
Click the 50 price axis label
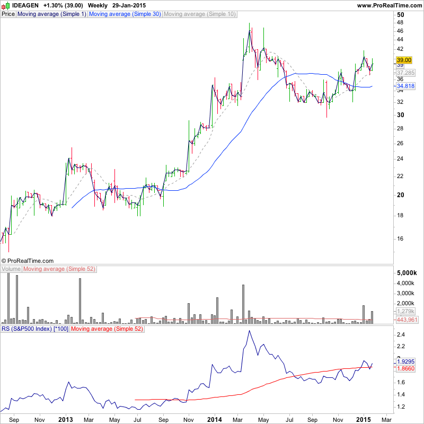[x=401, y=15]
